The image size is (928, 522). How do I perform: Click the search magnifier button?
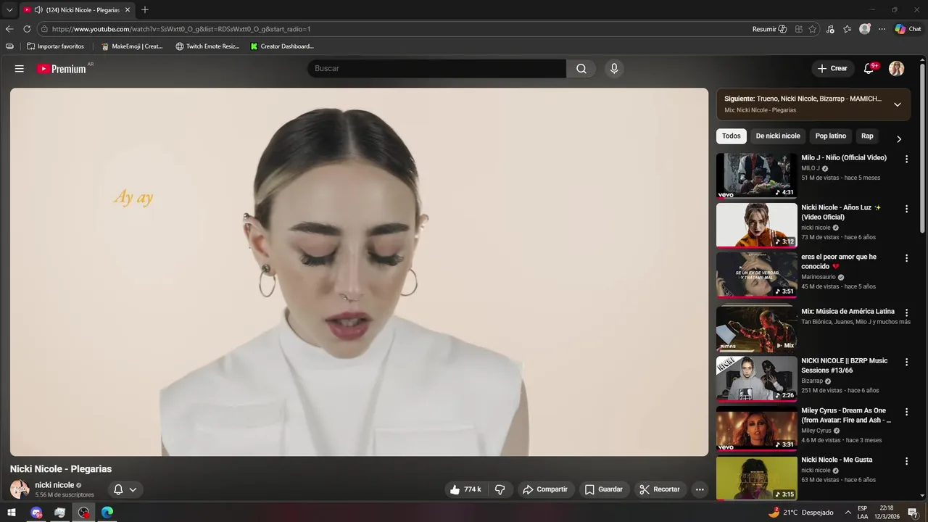click(x=581, y=69)
